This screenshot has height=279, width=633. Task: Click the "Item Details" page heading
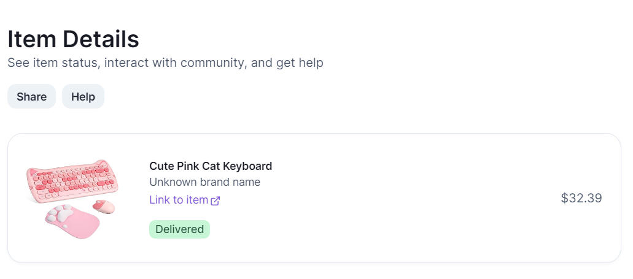[73, 39]
